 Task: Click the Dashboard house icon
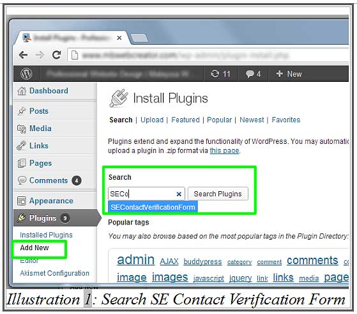pos(22,91)
